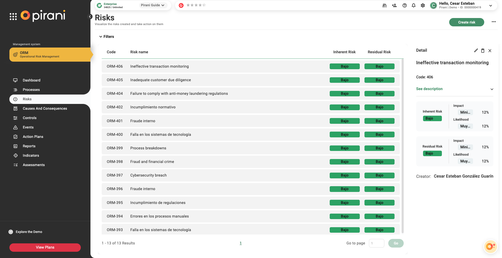Go to Controls in sidebar

click(x=30, y=118)
